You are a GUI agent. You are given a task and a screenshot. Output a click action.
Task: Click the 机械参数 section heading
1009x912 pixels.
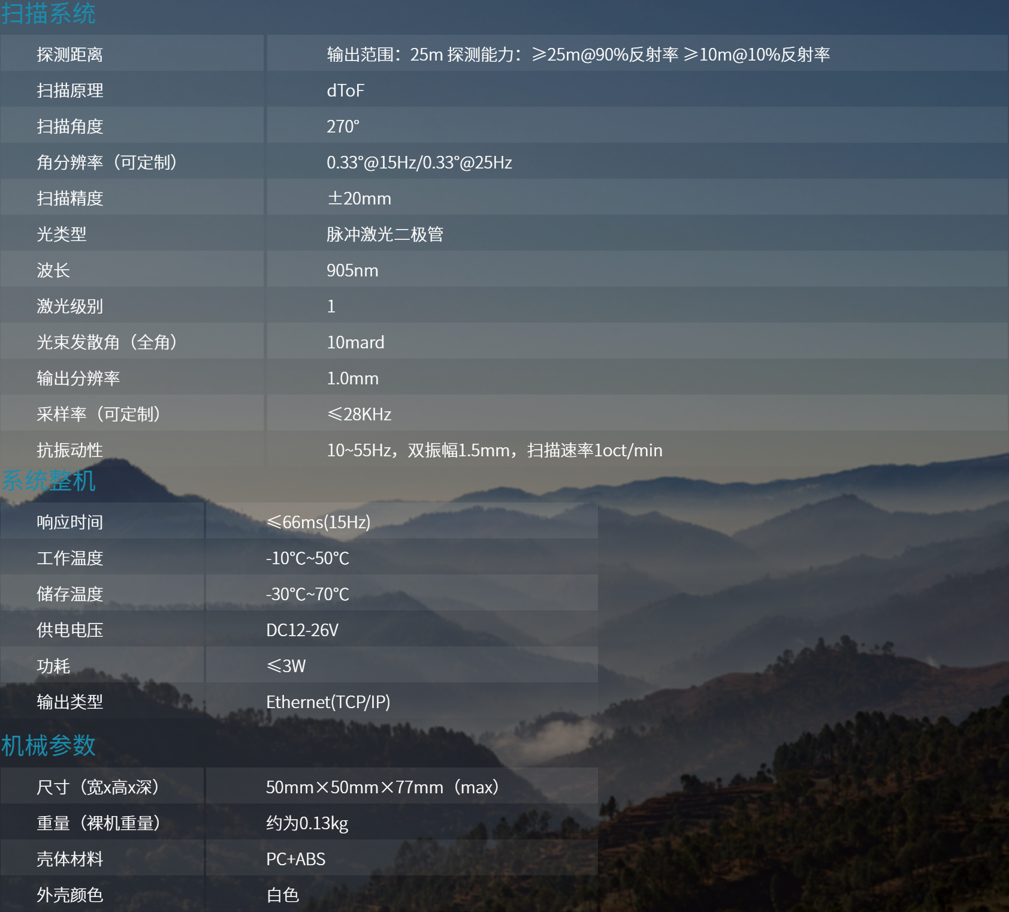[x=49, y=746]
